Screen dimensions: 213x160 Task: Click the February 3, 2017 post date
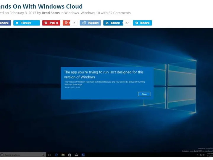(23, 13)
